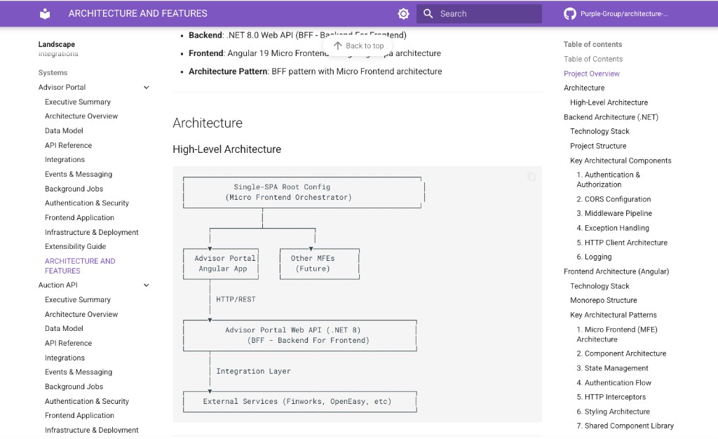Screen dimensions: 718x439
Task: Open Authentication & Security under Auction API
Action: [86, 401]
